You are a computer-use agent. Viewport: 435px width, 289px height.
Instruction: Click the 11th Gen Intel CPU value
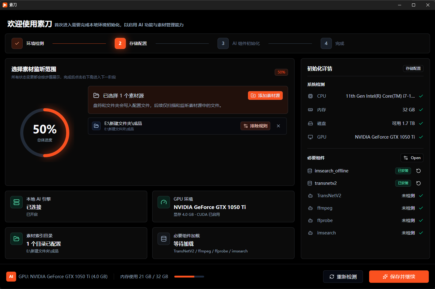(x=380, y=96)
